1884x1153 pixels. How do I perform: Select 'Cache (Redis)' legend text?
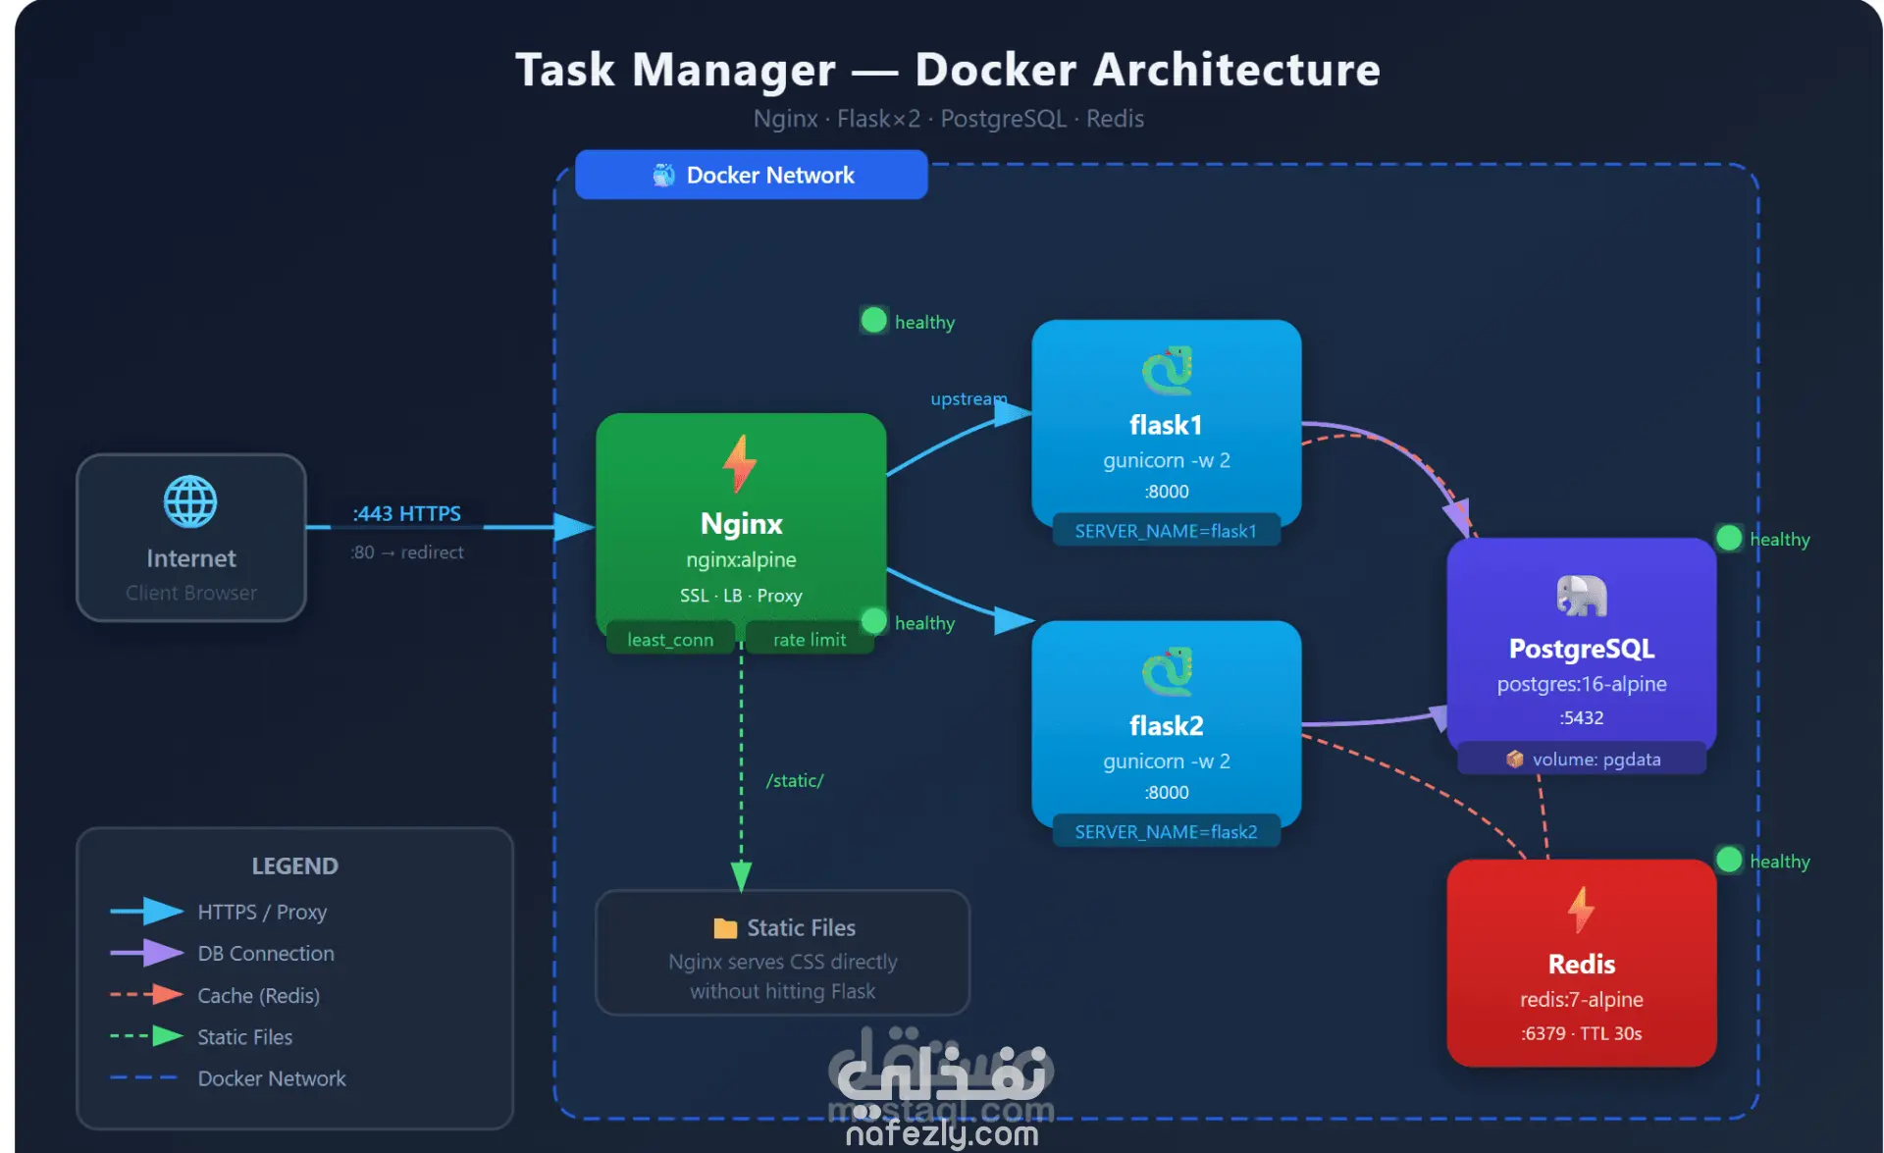coord(259,995)
